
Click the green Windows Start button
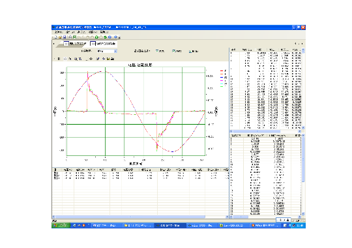61,225
